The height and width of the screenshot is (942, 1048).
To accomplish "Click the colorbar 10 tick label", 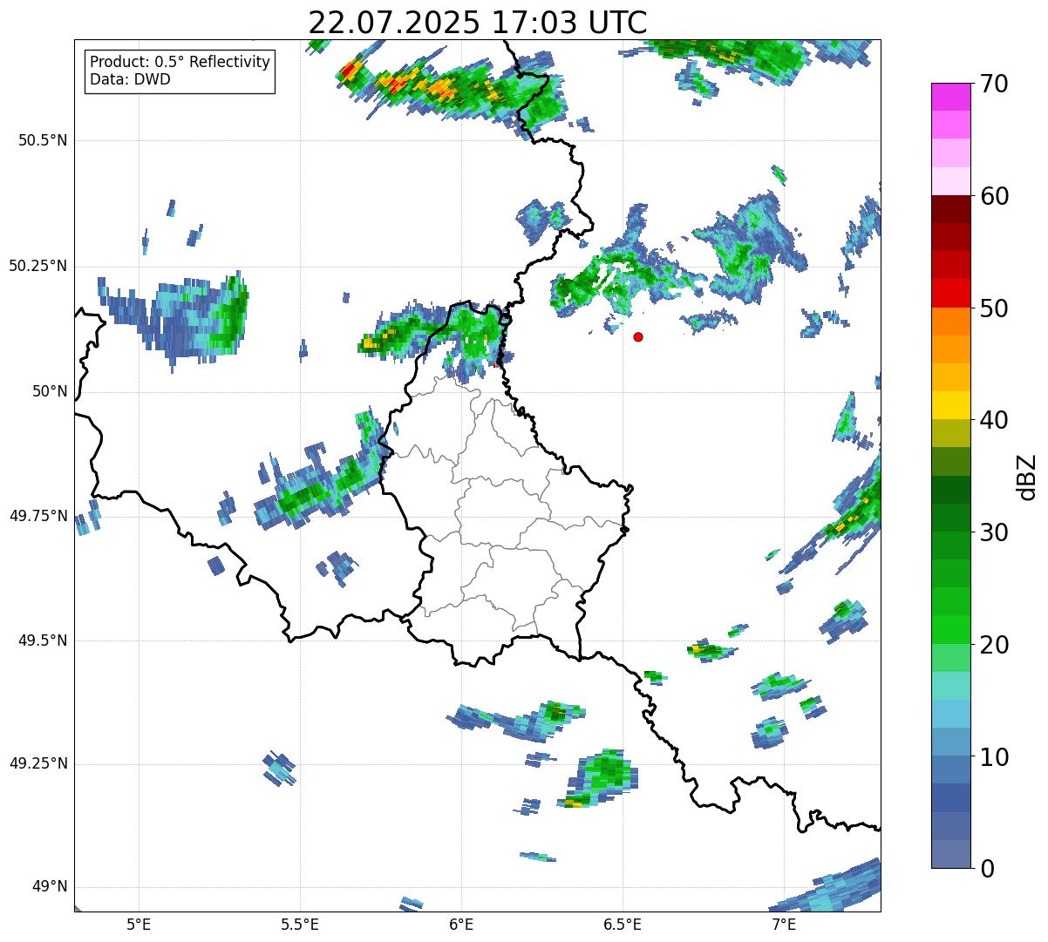I will 994,757.
